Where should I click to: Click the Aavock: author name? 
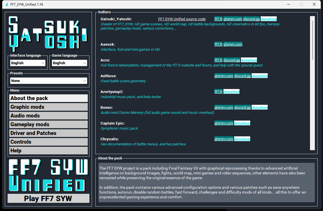108,44
